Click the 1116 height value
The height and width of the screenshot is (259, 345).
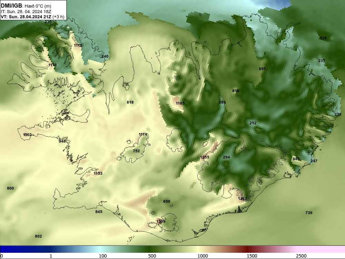pos(52,65)
